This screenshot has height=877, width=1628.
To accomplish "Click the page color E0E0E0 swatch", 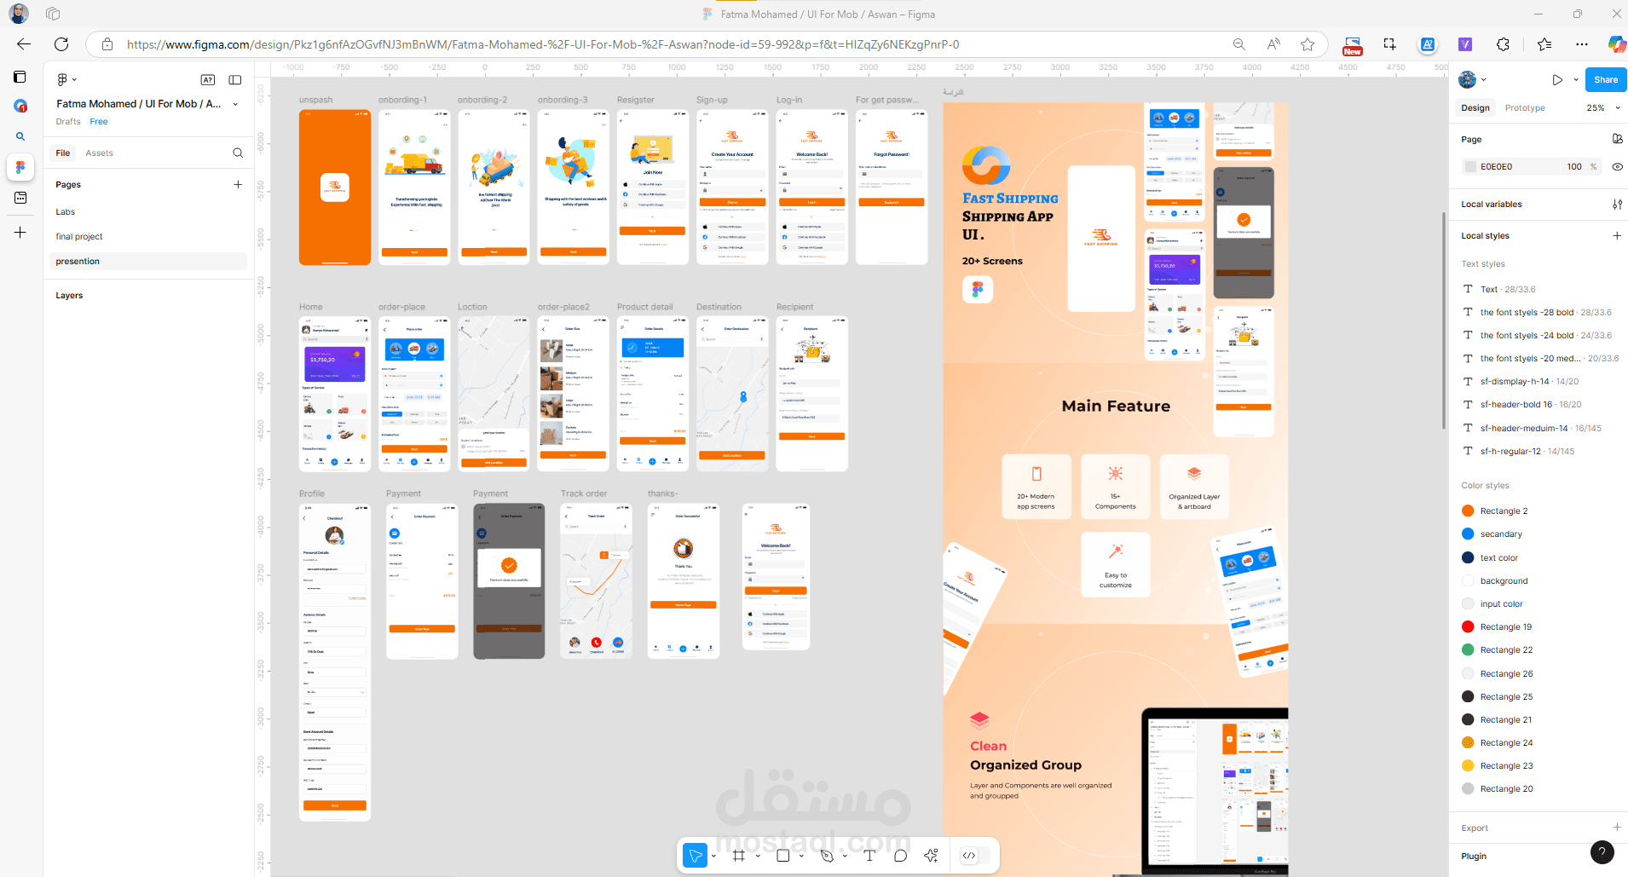I will [x=1470, y=167].
